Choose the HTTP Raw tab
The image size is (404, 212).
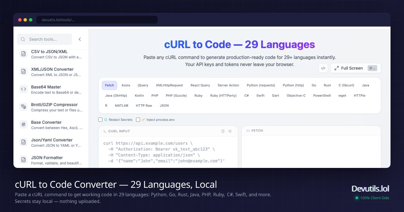point(144,106)
